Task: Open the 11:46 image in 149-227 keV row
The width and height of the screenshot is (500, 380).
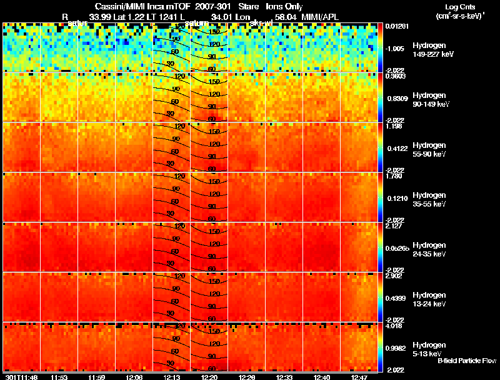Action: pos(21,47)
